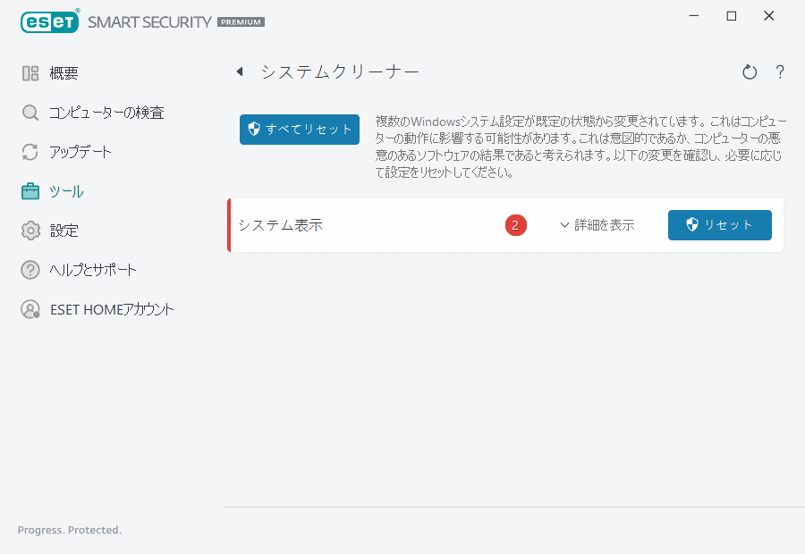Click the ESET logo in the title bar
The height and width of the screenshot is (554, 805).
(49, 21)
